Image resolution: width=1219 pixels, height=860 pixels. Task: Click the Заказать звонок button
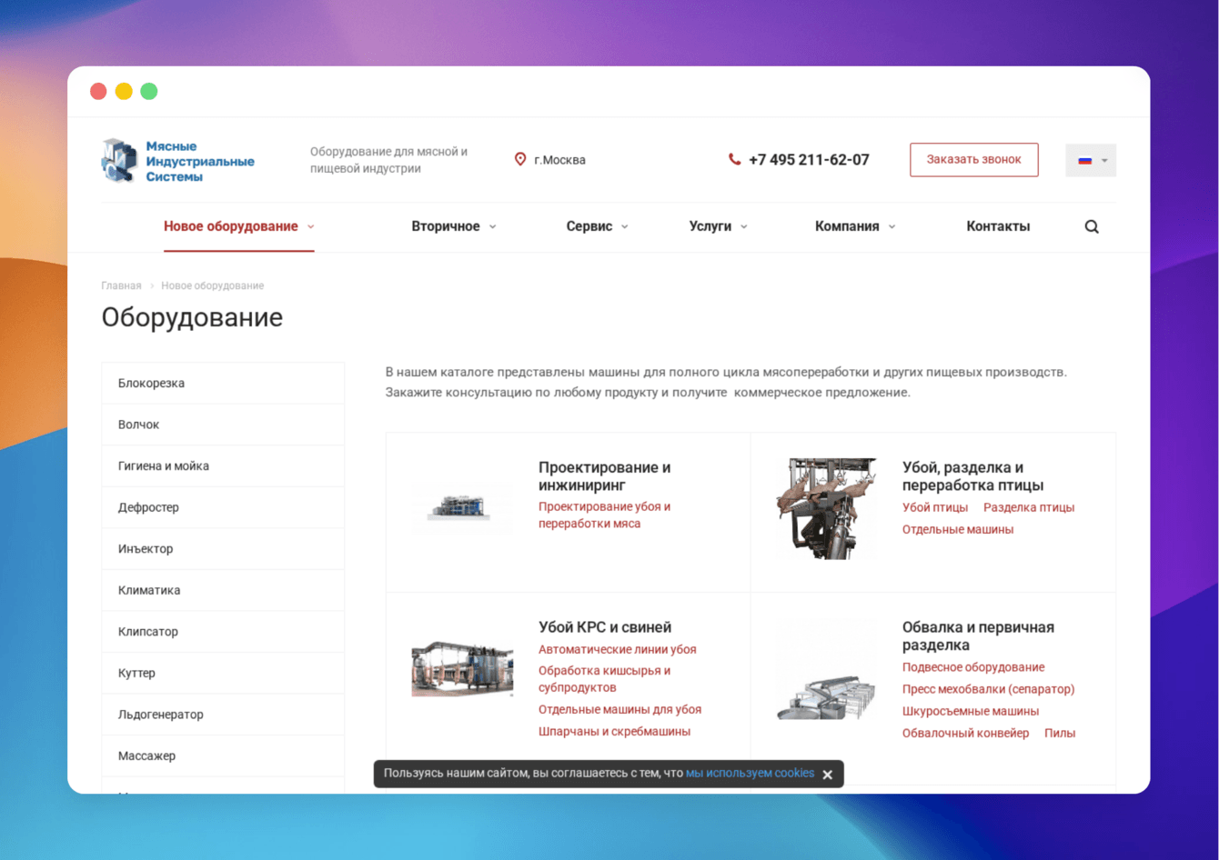974,159
